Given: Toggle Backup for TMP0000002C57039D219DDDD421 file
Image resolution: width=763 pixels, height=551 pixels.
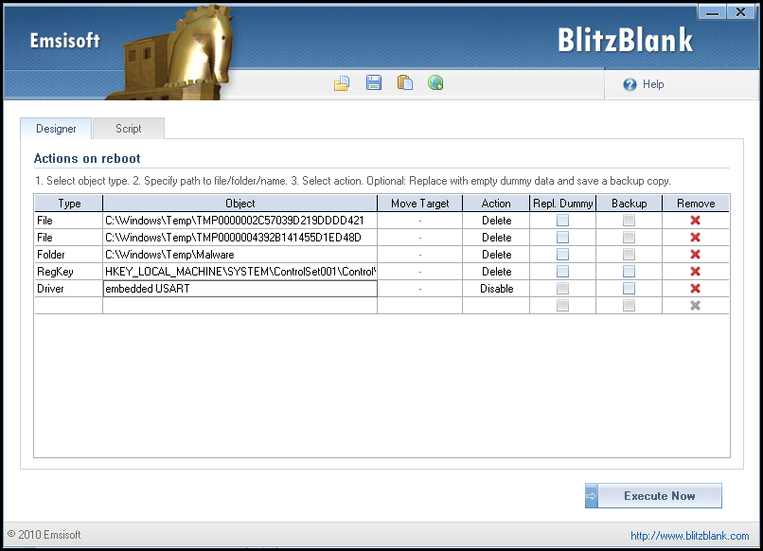Looking at the screenshot, I should (629, 220).
